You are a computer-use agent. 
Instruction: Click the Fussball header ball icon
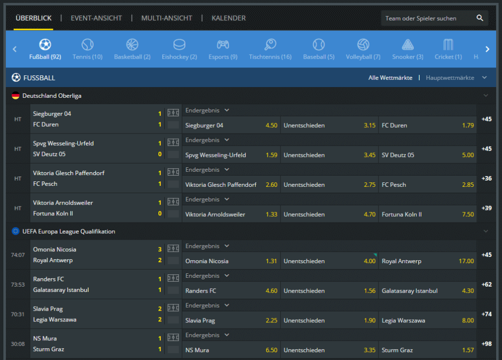tap(16, 77)
